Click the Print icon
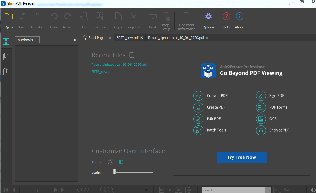The image size is (316, 193). pos(153,17)
